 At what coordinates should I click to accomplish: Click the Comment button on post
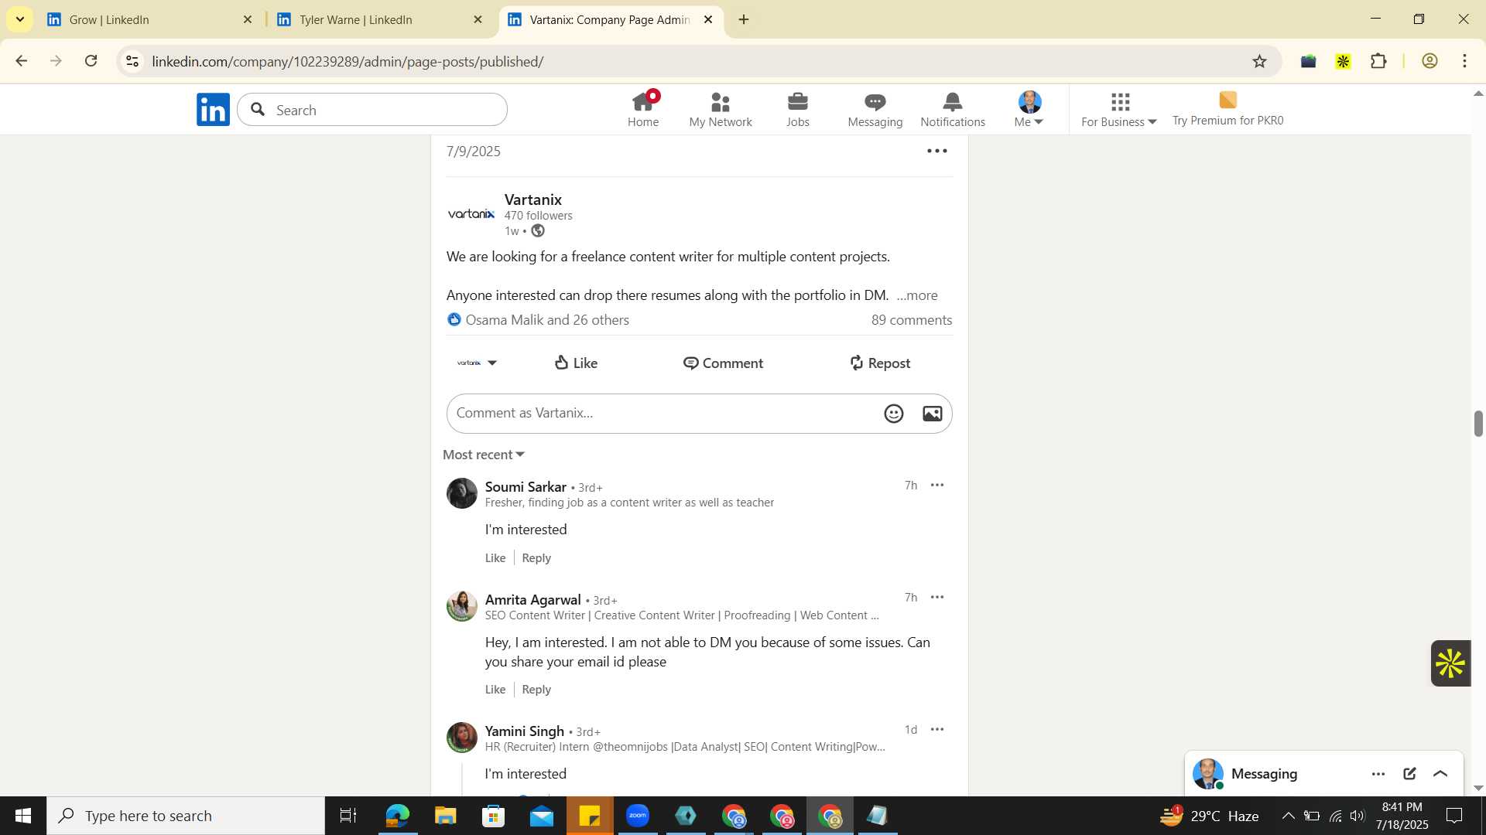coord(723,363)
